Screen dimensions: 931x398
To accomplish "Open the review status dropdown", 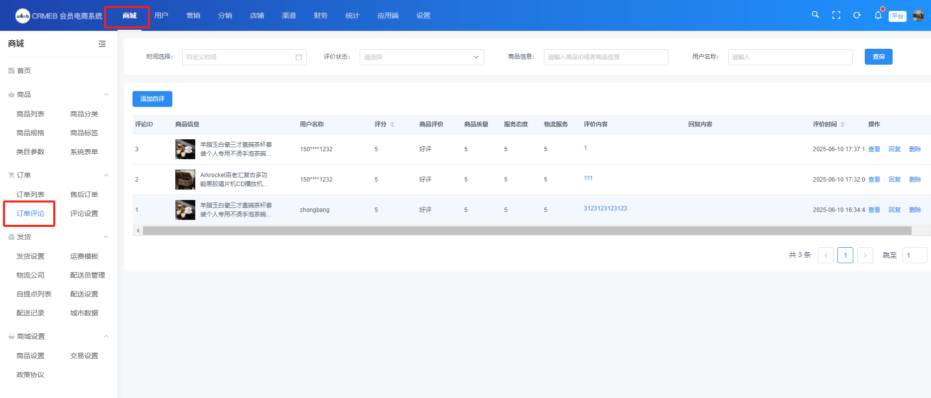I will (421, 57).
